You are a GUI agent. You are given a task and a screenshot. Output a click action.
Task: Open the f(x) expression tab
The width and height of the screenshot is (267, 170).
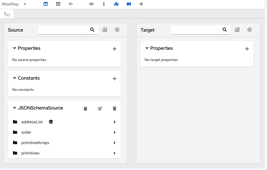[x=7, y=14]
